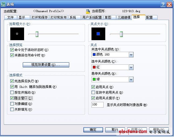This screenshot has height=137, width=174.
Task: Click the grip size preview thumbnail
Action: coord(98,34)
